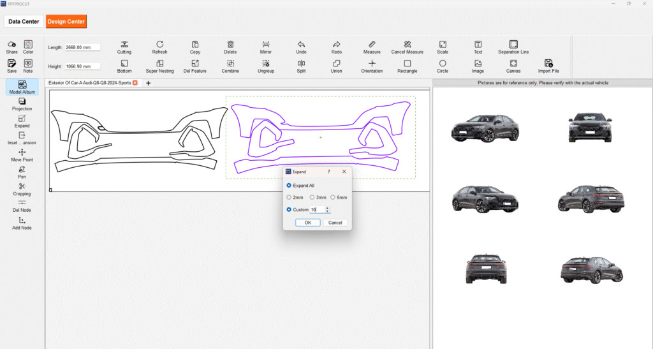Switch to the Data Center tab

24,22
